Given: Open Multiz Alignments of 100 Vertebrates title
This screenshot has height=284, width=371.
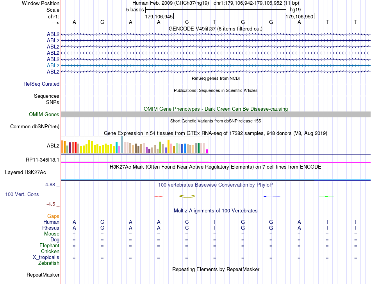Looking at the screenshot, I should pyautogui.click(x=216, y=211).
